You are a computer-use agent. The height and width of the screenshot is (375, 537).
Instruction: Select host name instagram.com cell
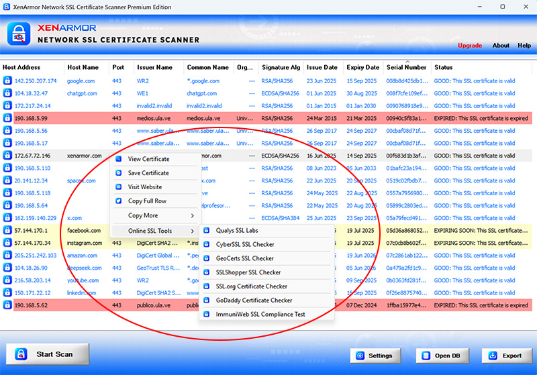point(85,243)
